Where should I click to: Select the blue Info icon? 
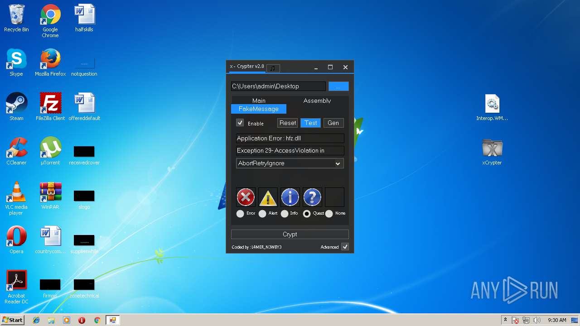290,197
